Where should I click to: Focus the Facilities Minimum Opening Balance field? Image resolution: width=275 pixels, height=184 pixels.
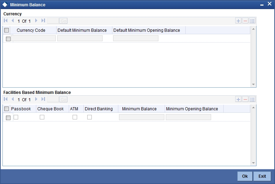(188, 117)
